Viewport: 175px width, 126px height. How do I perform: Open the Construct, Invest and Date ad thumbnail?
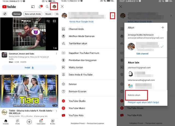coord(29,34)
